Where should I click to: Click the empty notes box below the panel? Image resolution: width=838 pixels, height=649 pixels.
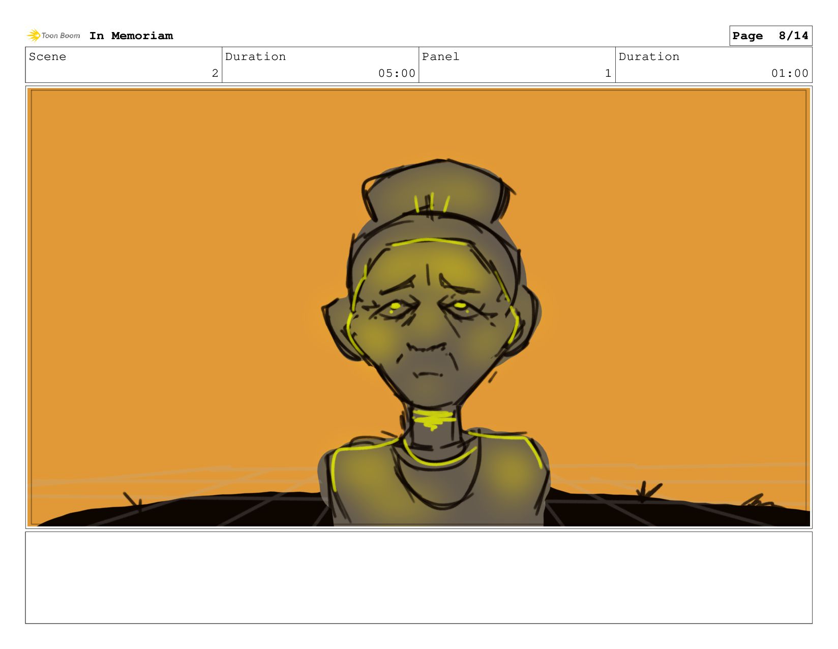pyautogui.click(x=418, y=577)
